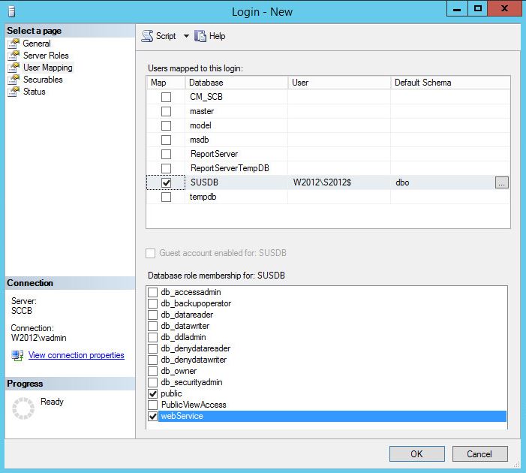Image resolution: width=526 pixels, height=473 pixels.
Task: Click the Default Schema column header
Action: click(450, 83)
